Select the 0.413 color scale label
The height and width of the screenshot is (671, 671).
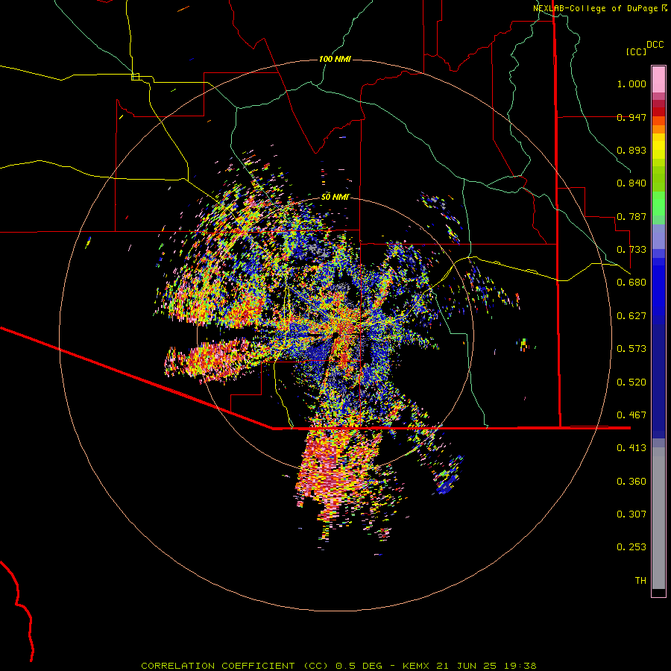(631, 448)
